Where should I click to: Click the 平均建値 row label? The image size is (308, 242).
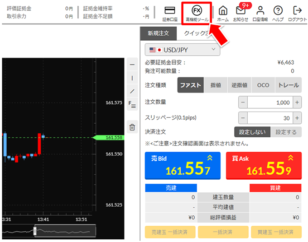coord(223,207)
